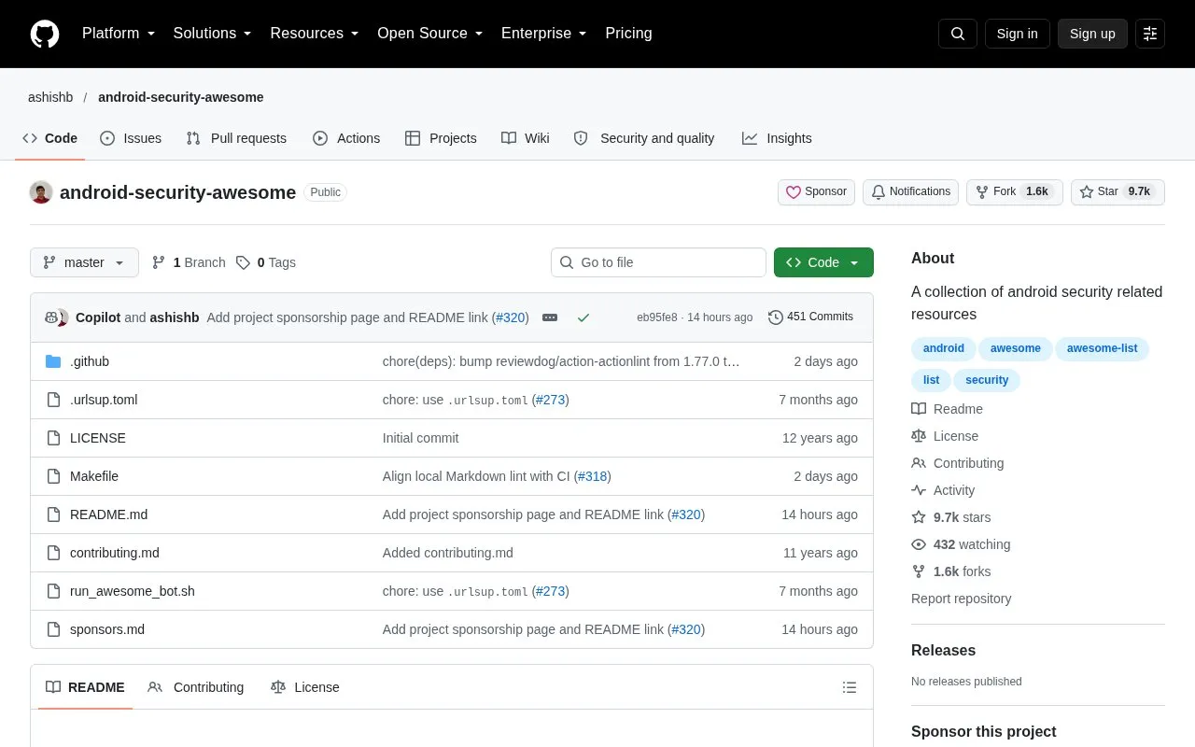Sponsor the project via heart button
1195x747 pixels.
(816, 192)
